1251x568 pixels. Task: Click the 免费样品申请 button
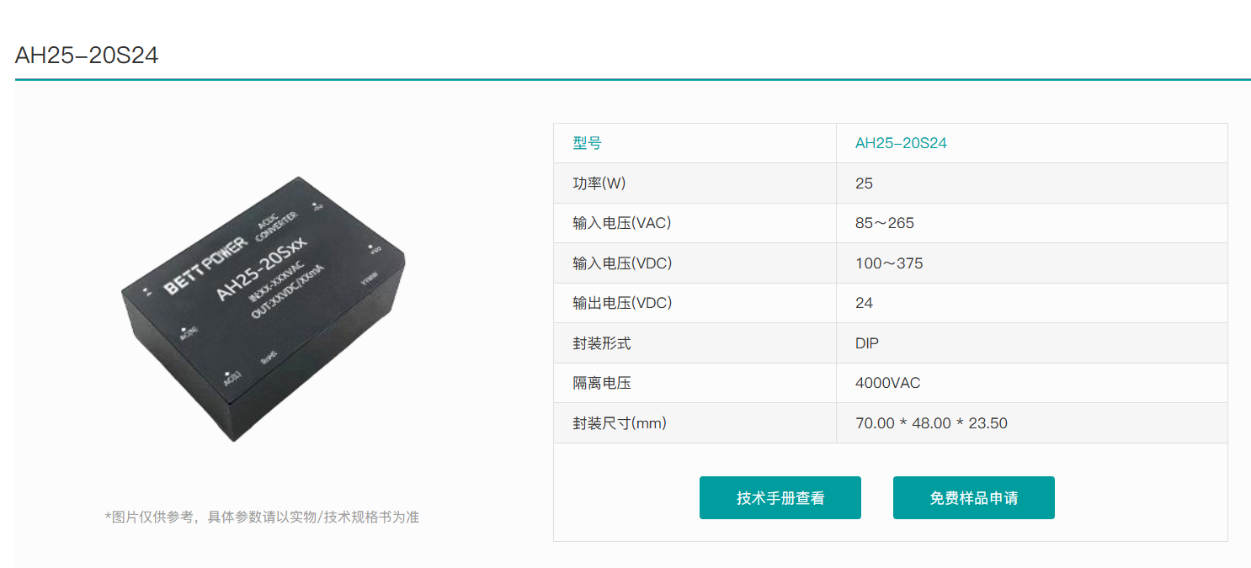coord(973,497)
